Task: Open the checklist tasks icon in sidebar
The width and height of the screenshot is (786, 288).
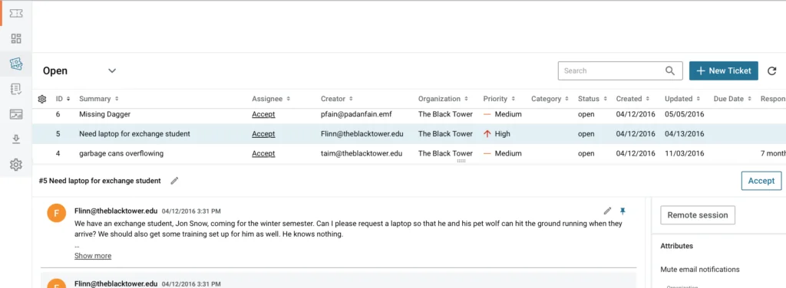Action: coord(16,89)
